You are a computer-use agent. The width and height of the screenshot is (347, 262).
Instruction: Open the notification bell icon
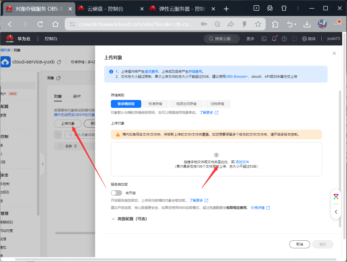(x=274, y=39)
